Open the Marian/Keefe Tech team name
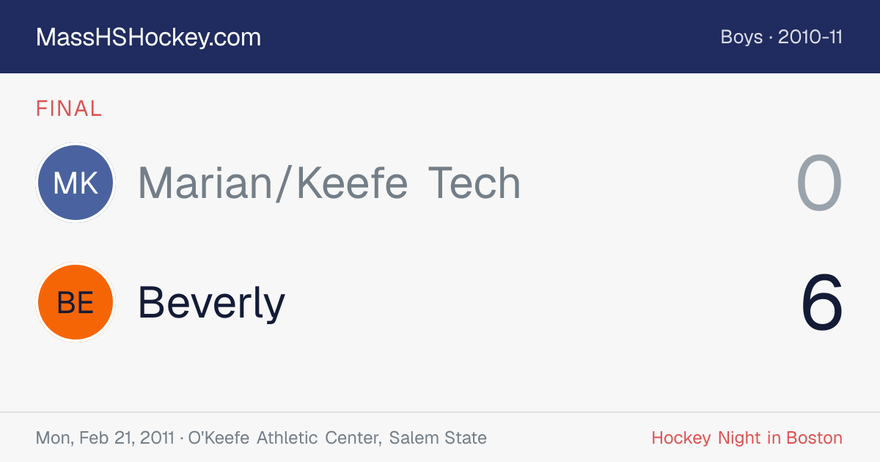This screenshot has width=880, height=462. pos(329,183)
